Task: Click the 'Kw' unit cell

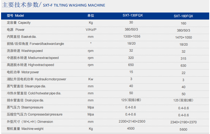Action: [x=91, y=79]
